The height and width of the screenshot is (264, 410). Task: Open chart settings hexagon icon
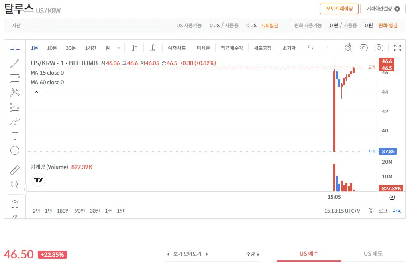(364, 48)
